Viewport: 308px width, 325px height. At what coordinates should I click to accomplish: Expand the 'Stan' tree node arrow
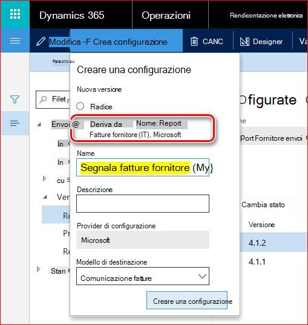coord(38,269)
